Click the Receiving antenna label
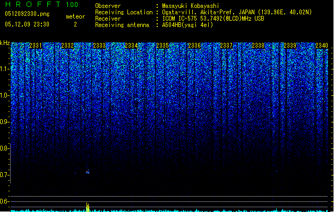The image size is (334, 212). (122, 25)
